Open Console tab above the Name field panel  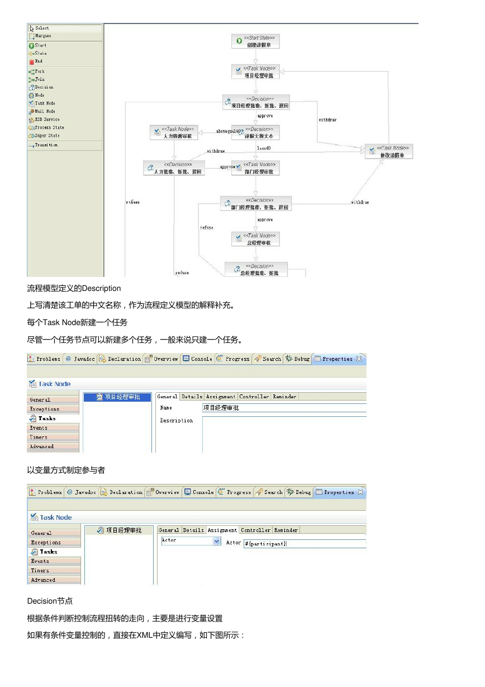(x=197, y=359)
